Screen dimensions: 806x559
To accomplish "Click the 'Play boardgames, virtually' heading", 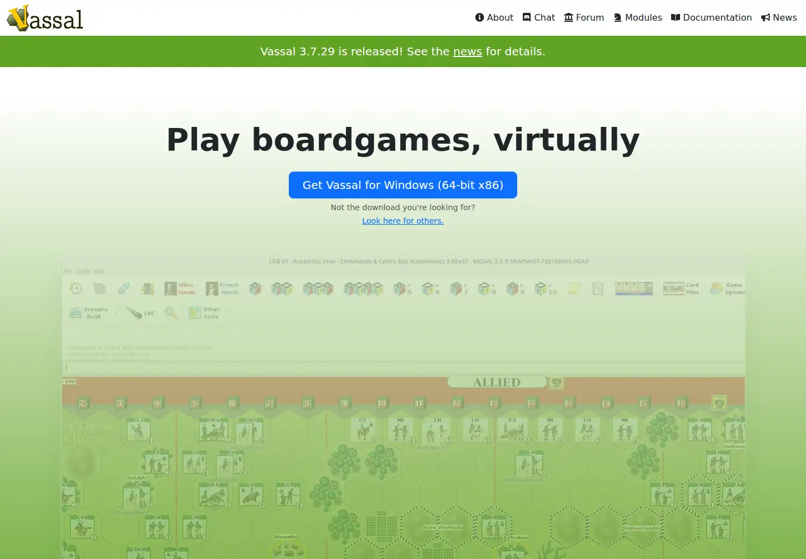I will click(403, 140).
